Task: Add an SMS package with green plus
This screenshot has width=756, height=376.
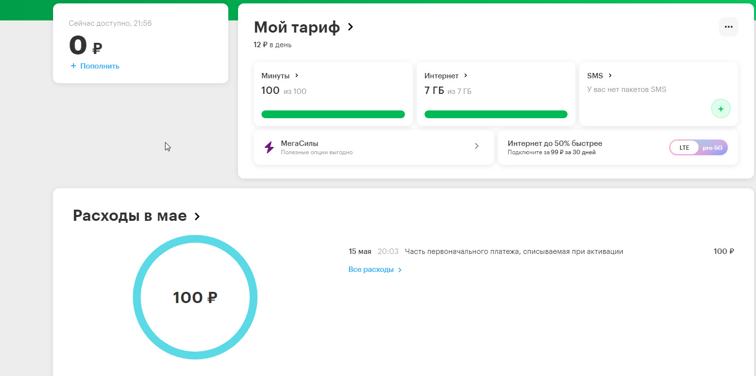Action: click(720, 108)
